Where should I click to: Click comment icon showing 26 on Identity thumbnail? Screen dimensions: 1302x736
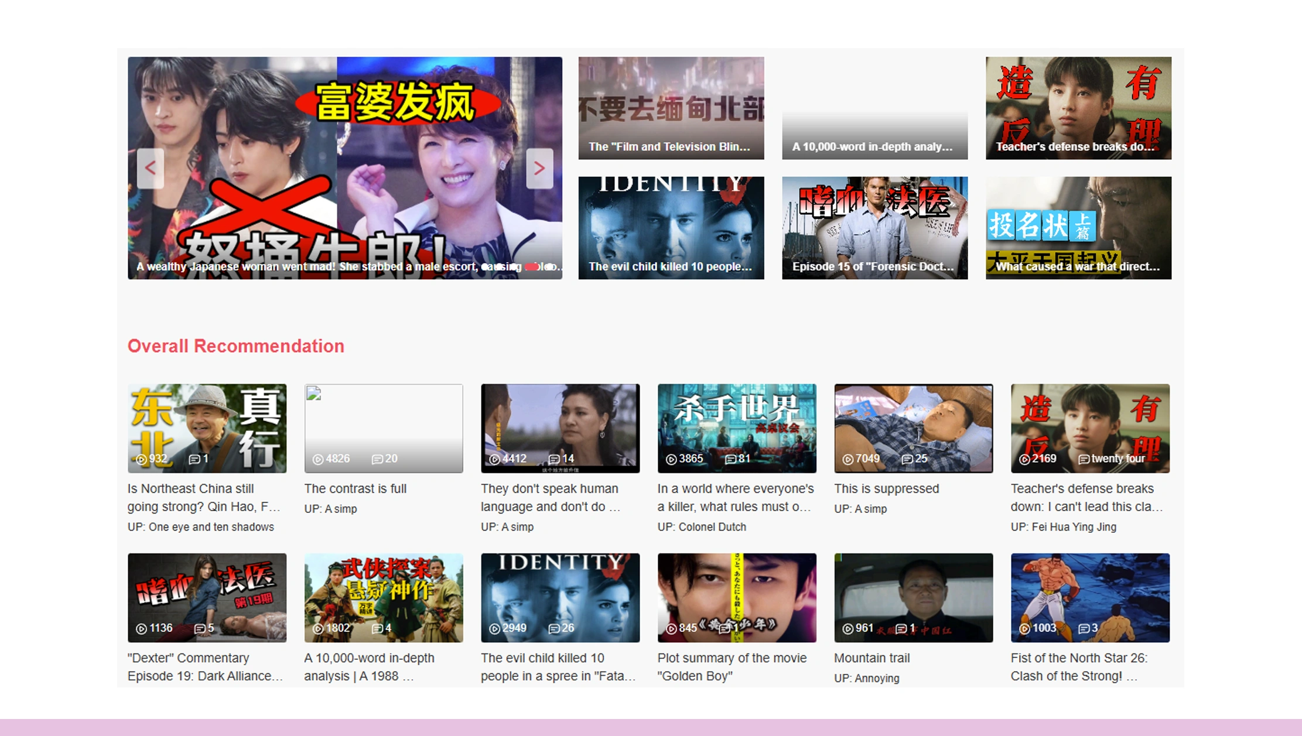click(x=553, y=628)
